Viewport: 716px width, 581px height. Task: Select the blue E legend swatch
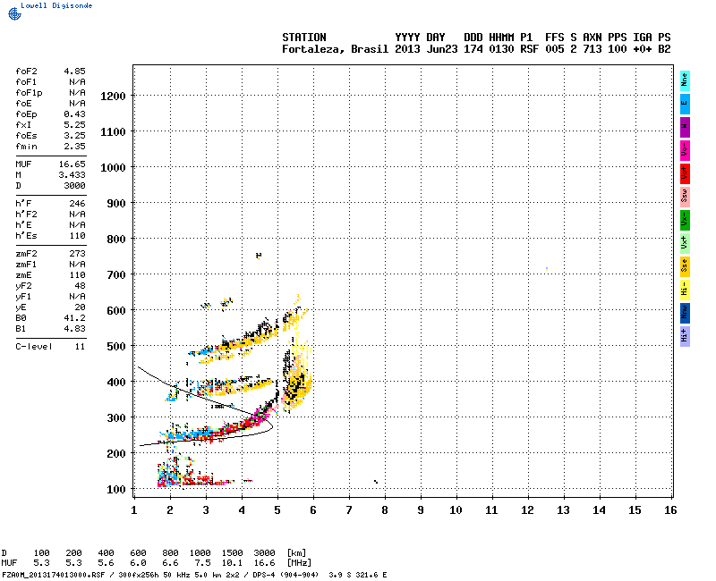pyautogui.click(x=685, y=104)
